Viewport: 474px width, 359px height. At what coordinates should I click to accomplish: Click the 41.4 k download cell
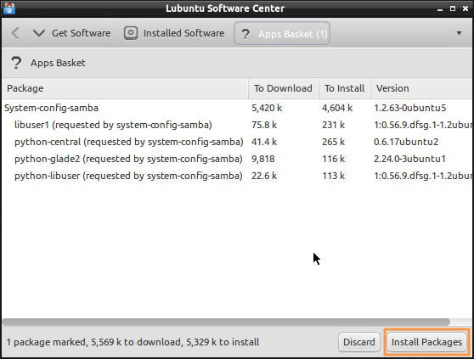pyautogui.click(x=264, y=142)
